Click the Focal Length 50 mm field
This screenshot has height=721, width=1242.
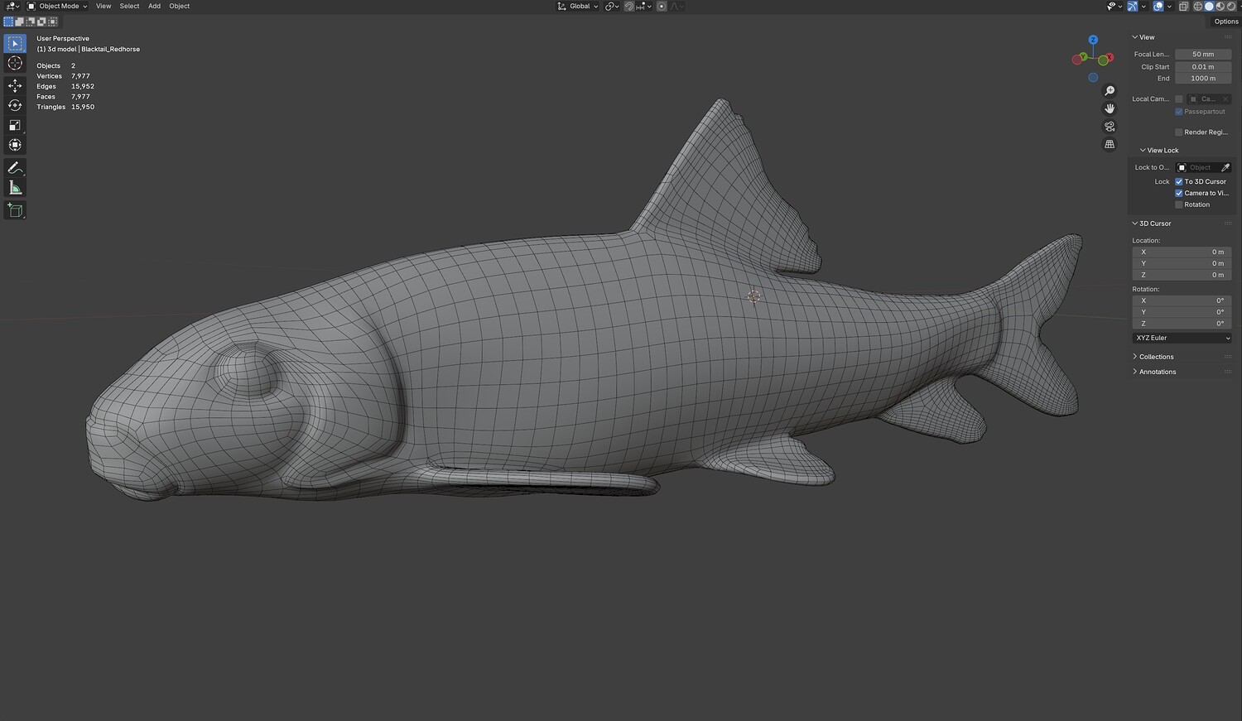pos(1203,55)
